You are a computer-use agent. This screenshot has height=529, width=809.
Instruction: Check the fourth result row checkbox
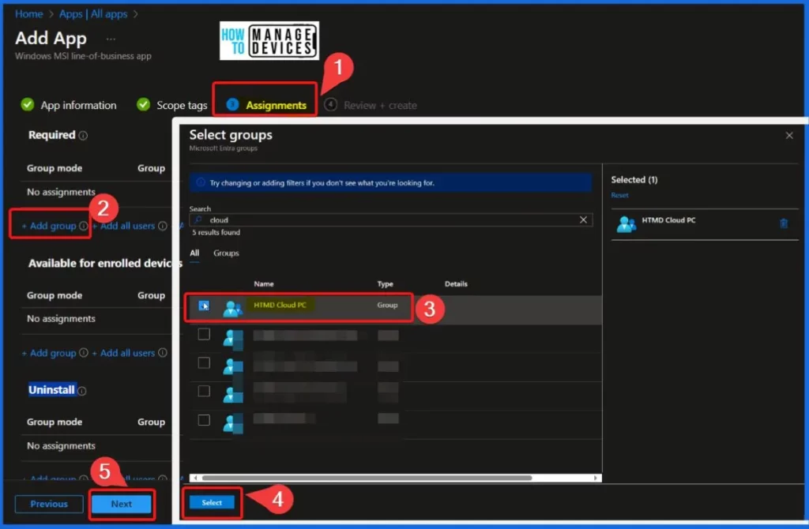coord(204,391)
